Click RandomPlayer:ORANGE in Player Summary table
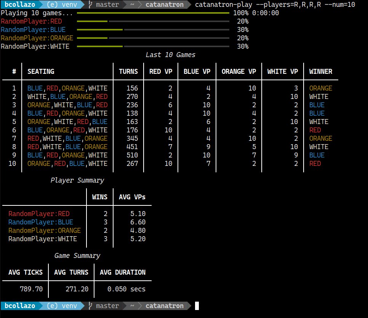This screenshot has width=368, height=318. [45, 231]
